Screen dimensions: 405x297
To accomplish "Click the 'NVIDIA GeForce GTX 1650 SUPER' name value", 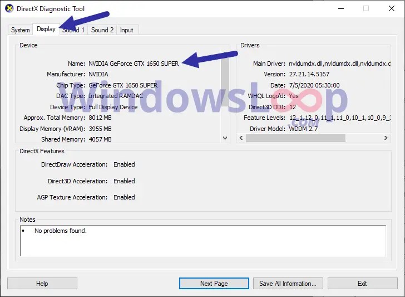I will point(134,64).
